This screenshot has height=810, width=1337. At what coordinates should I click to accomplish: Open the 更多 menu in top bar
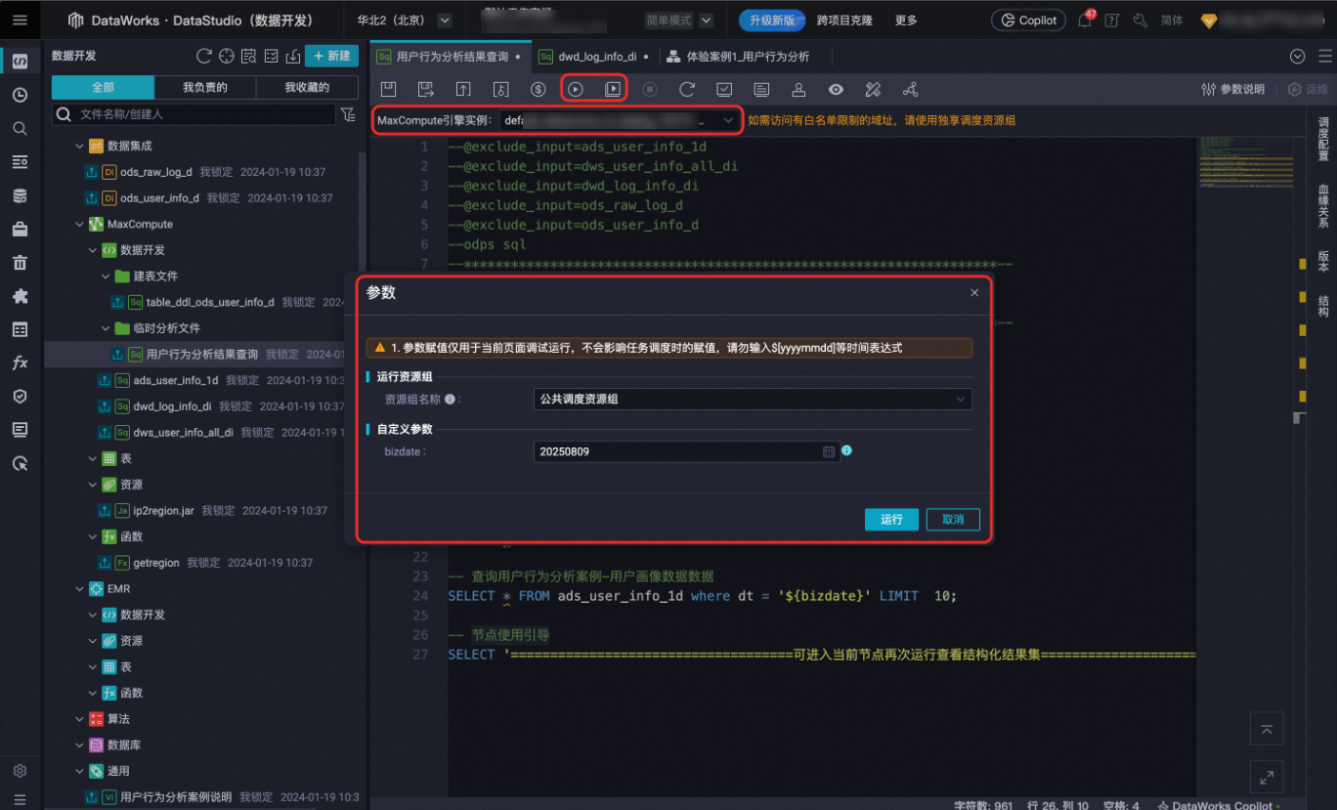point(906,20)
